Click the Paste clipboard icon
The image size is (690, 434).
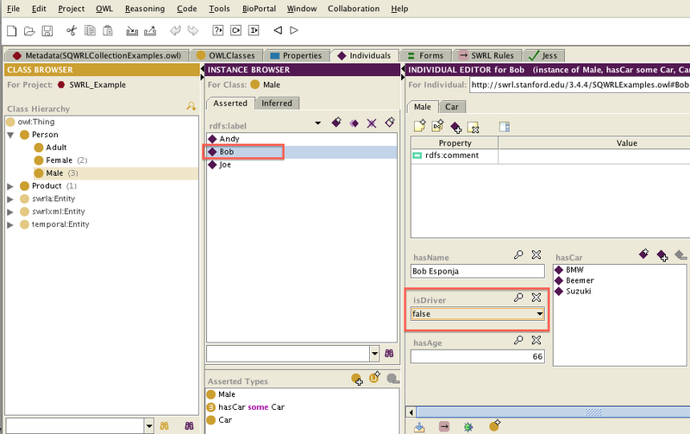pyautogui.click(x=107, y=30)
